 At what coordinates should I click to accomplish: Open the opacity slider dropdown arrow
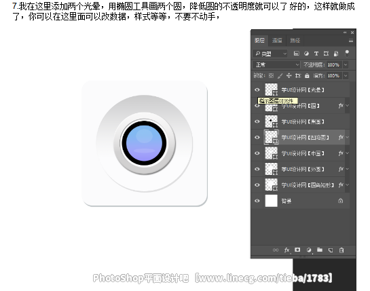tap(346, 64)
